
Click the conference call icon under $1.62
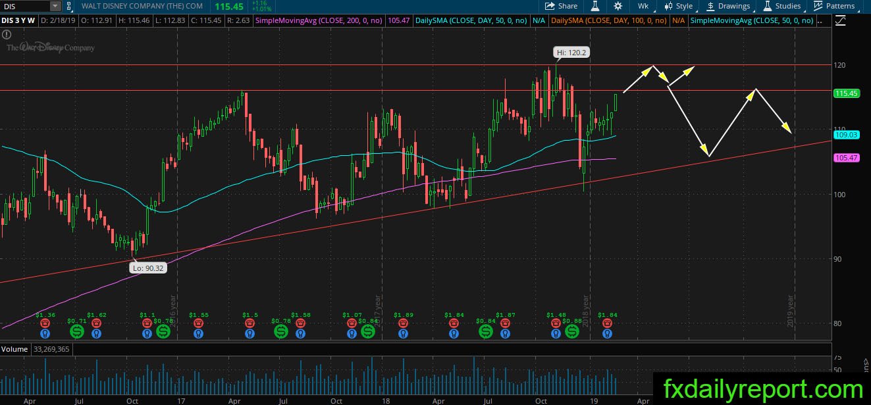click(x=96, y=323)
